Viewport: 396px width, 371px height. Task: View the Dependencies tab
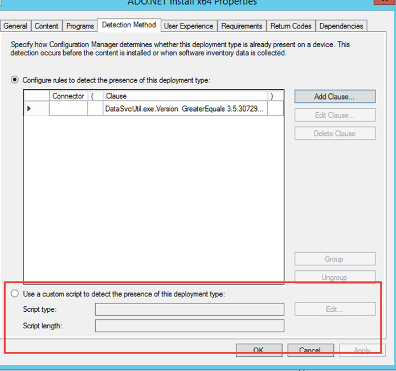point(341,26)
